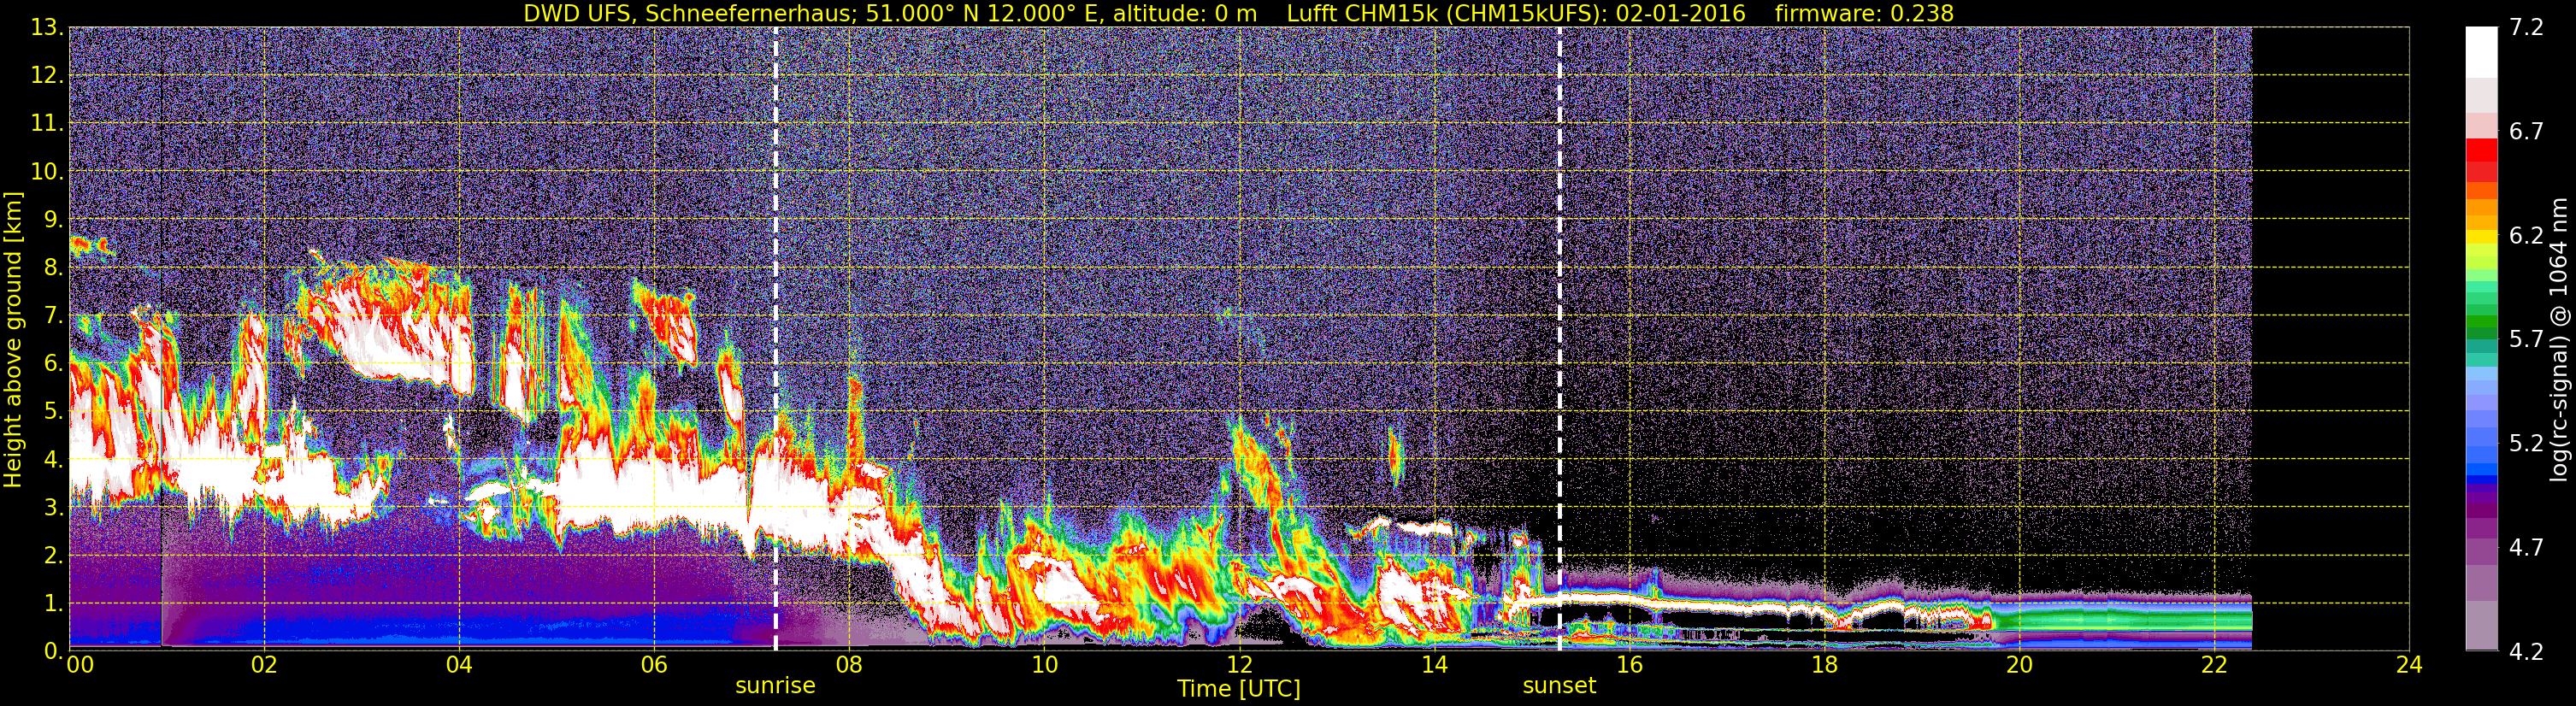Click the time axis tick '06'
This screenshot has width=2576, height=706.
point(654,665)
